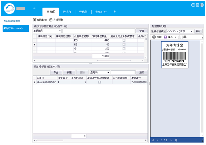Click the row indicator arrow of 80 row
This screenshot has height=145, width=206.
click(x=35, y=45)
